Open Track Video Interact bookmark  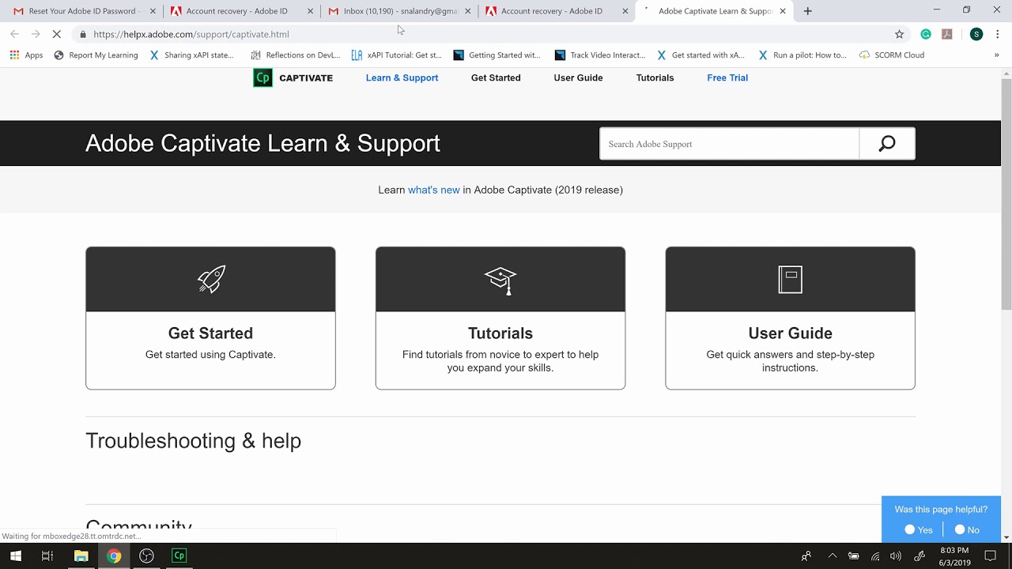tap(600, 55)
